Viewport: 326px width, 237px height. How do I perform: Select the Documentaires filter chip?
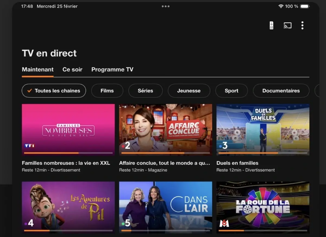coord(281,91)
